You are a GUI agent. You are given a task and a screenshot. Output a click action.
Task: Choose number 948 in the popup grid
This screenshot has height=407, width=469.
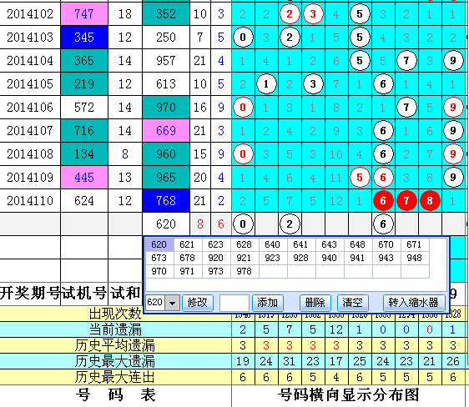(415, 258)
